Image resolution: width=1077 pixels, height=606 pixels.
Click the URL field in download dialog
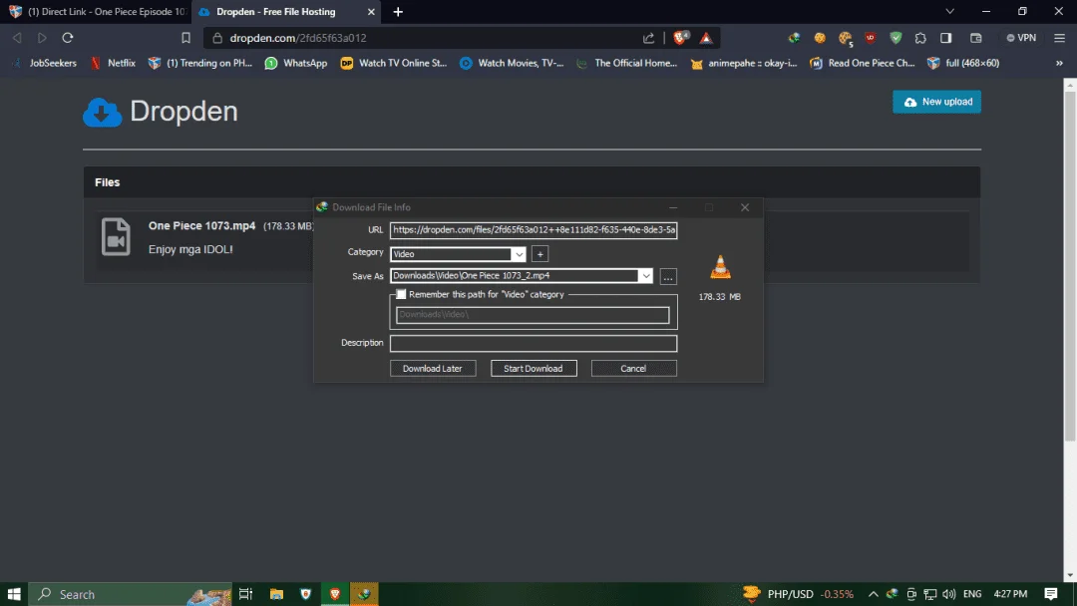point(534,230)
